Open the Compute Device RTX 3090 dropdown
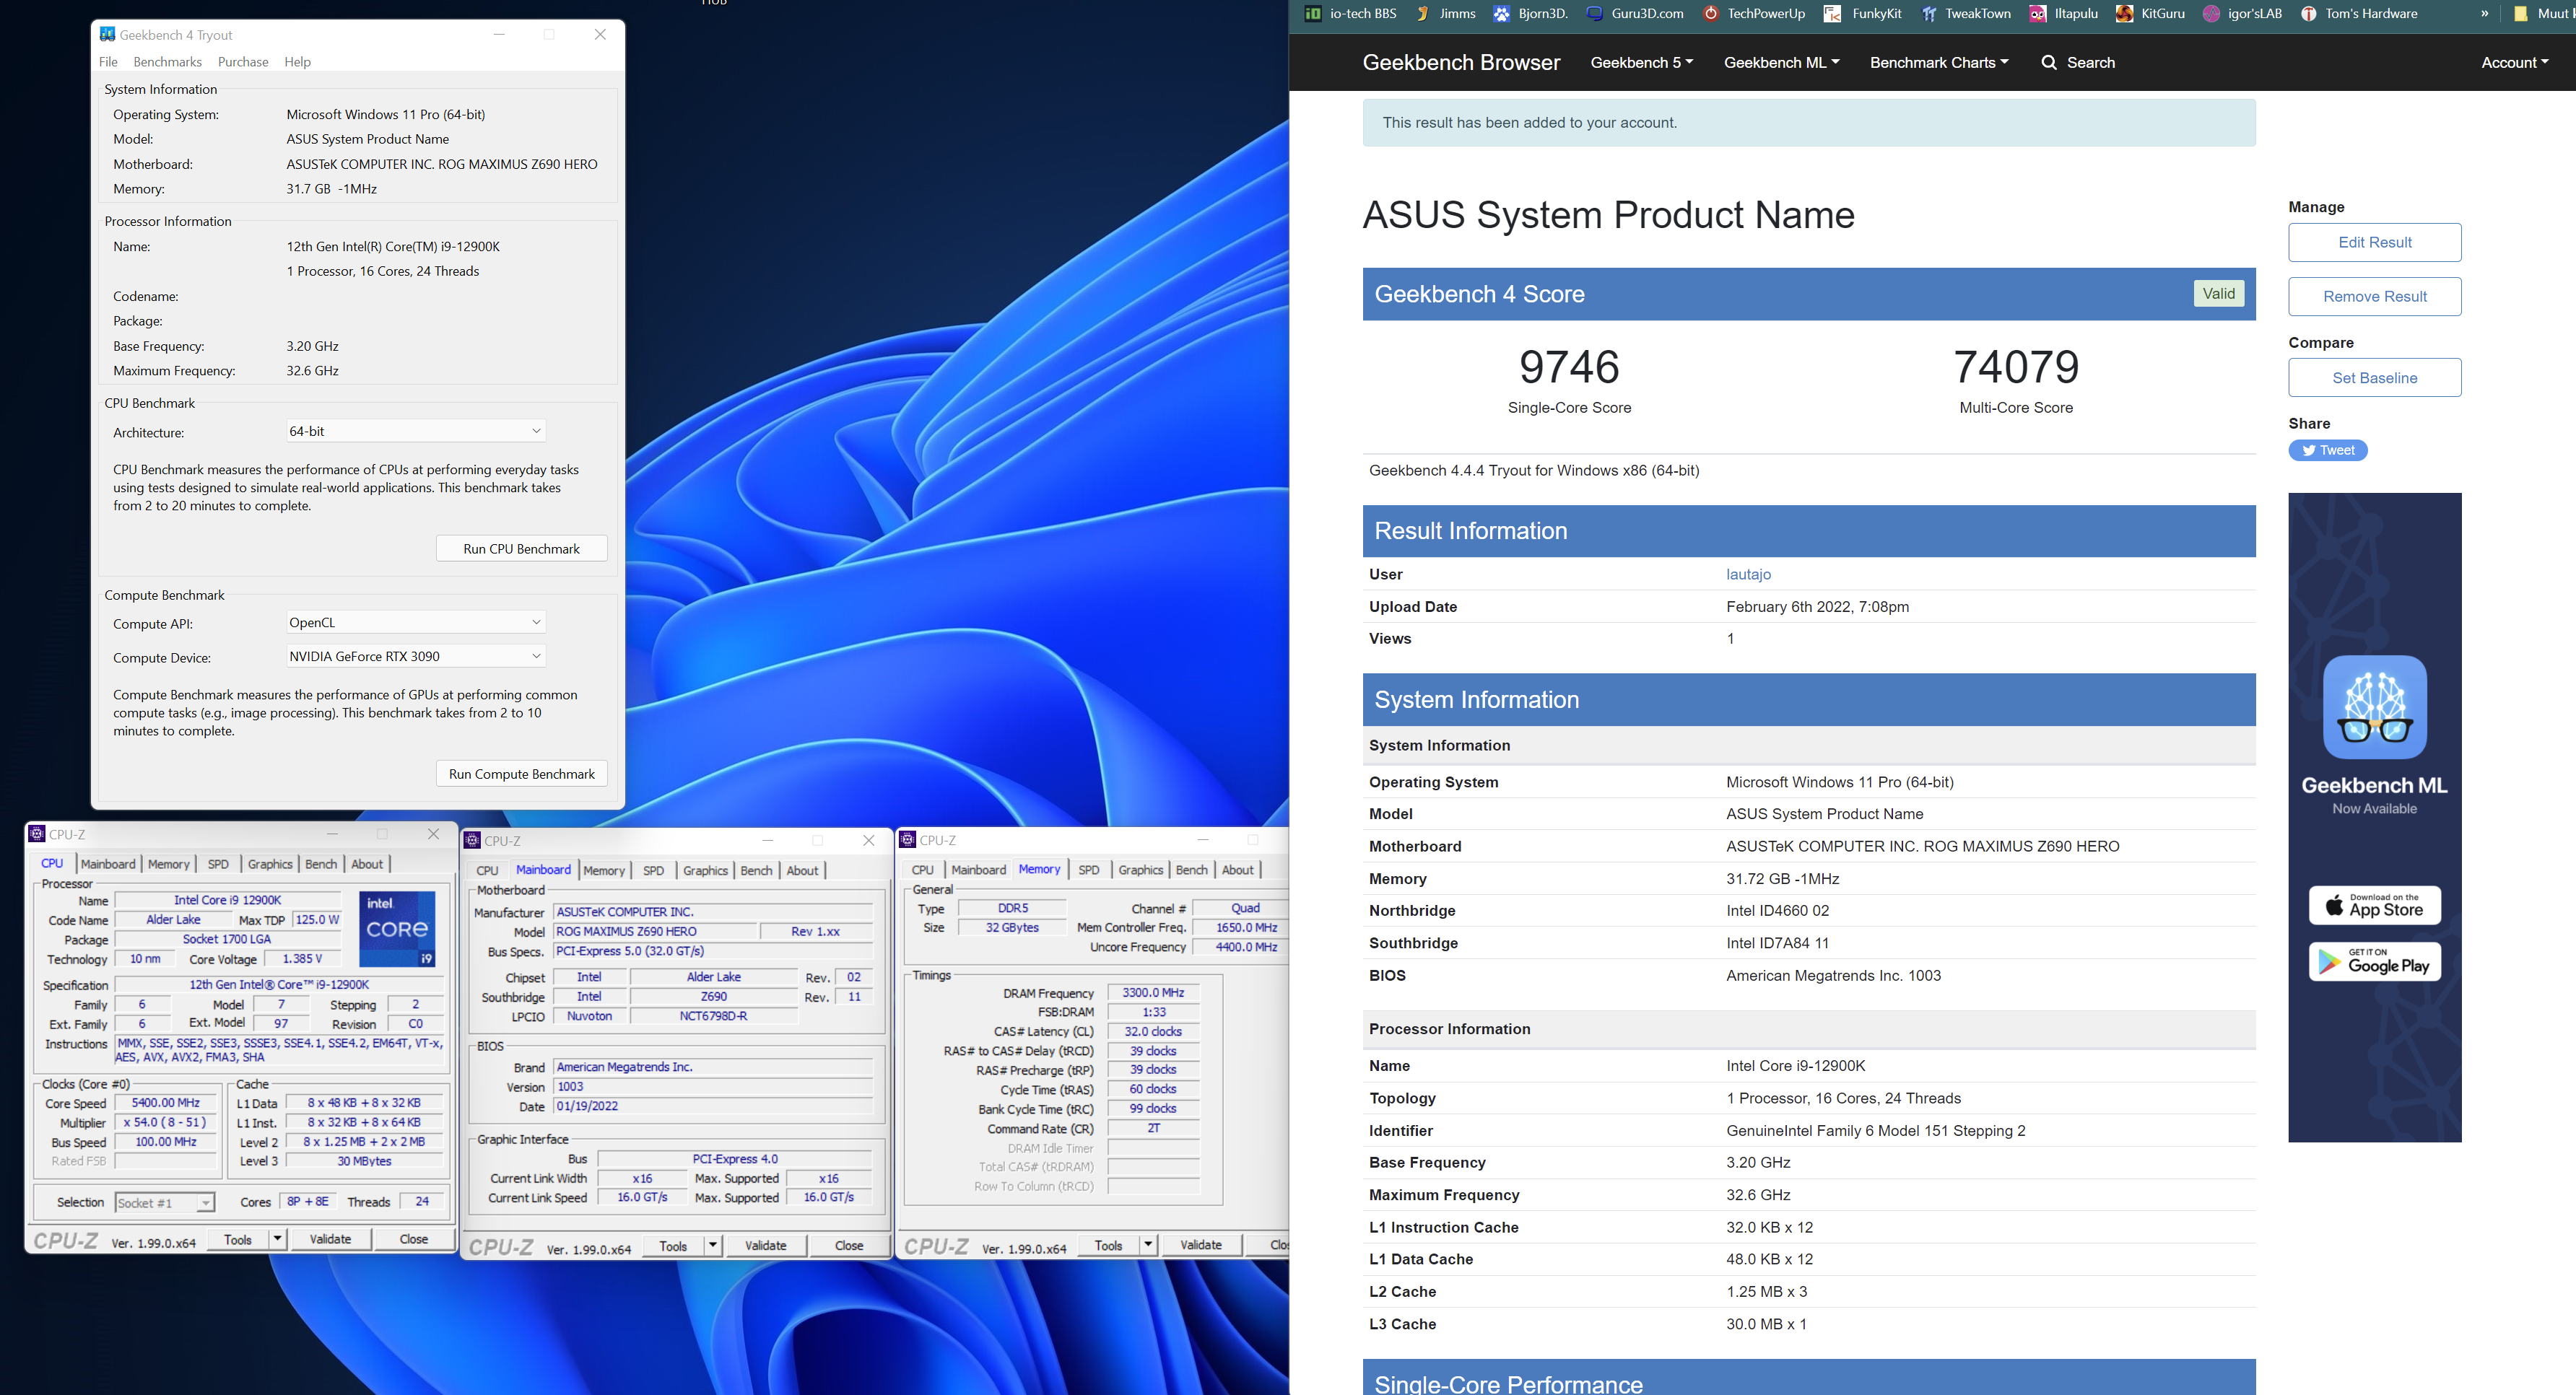The width and height of the screenshot is (2576, 1395). [415, 657]
